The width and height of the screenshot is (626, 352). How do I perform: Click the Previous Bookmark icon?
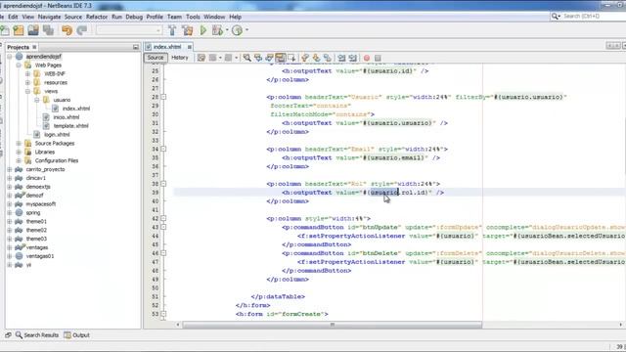tap(305, 58)
